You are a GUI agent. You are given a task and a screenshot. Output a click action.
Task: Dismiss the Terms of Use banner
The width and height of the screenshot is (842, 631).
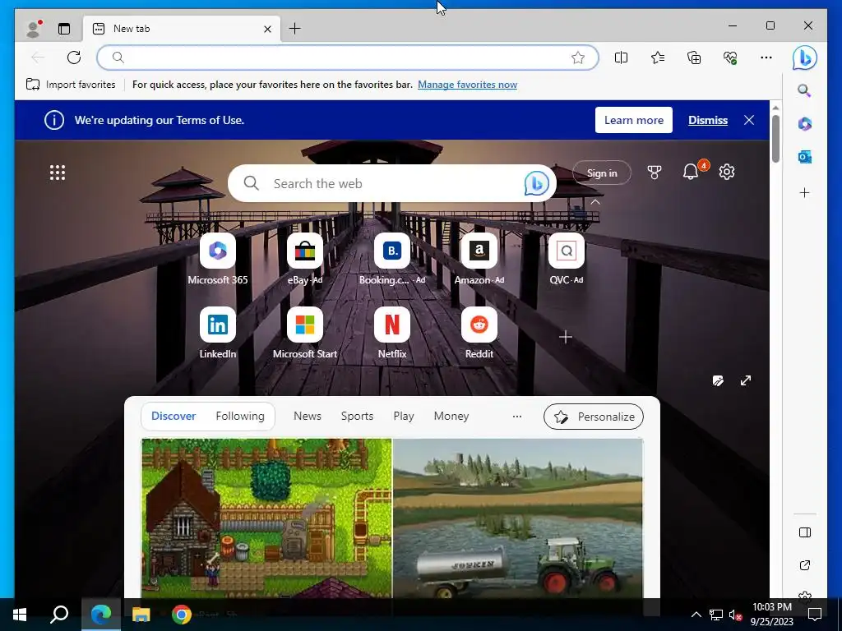[x=708, y=120]
